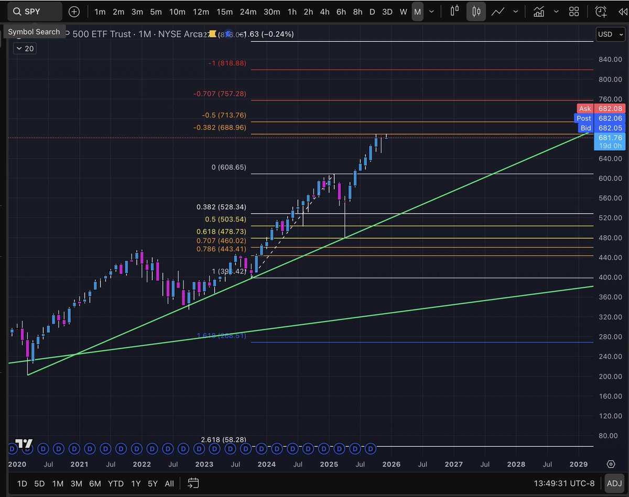The height and width of the screenshot is (497, 629).
Task: Select the -0.382 (688.96) fib label
Action: (220, 127)
